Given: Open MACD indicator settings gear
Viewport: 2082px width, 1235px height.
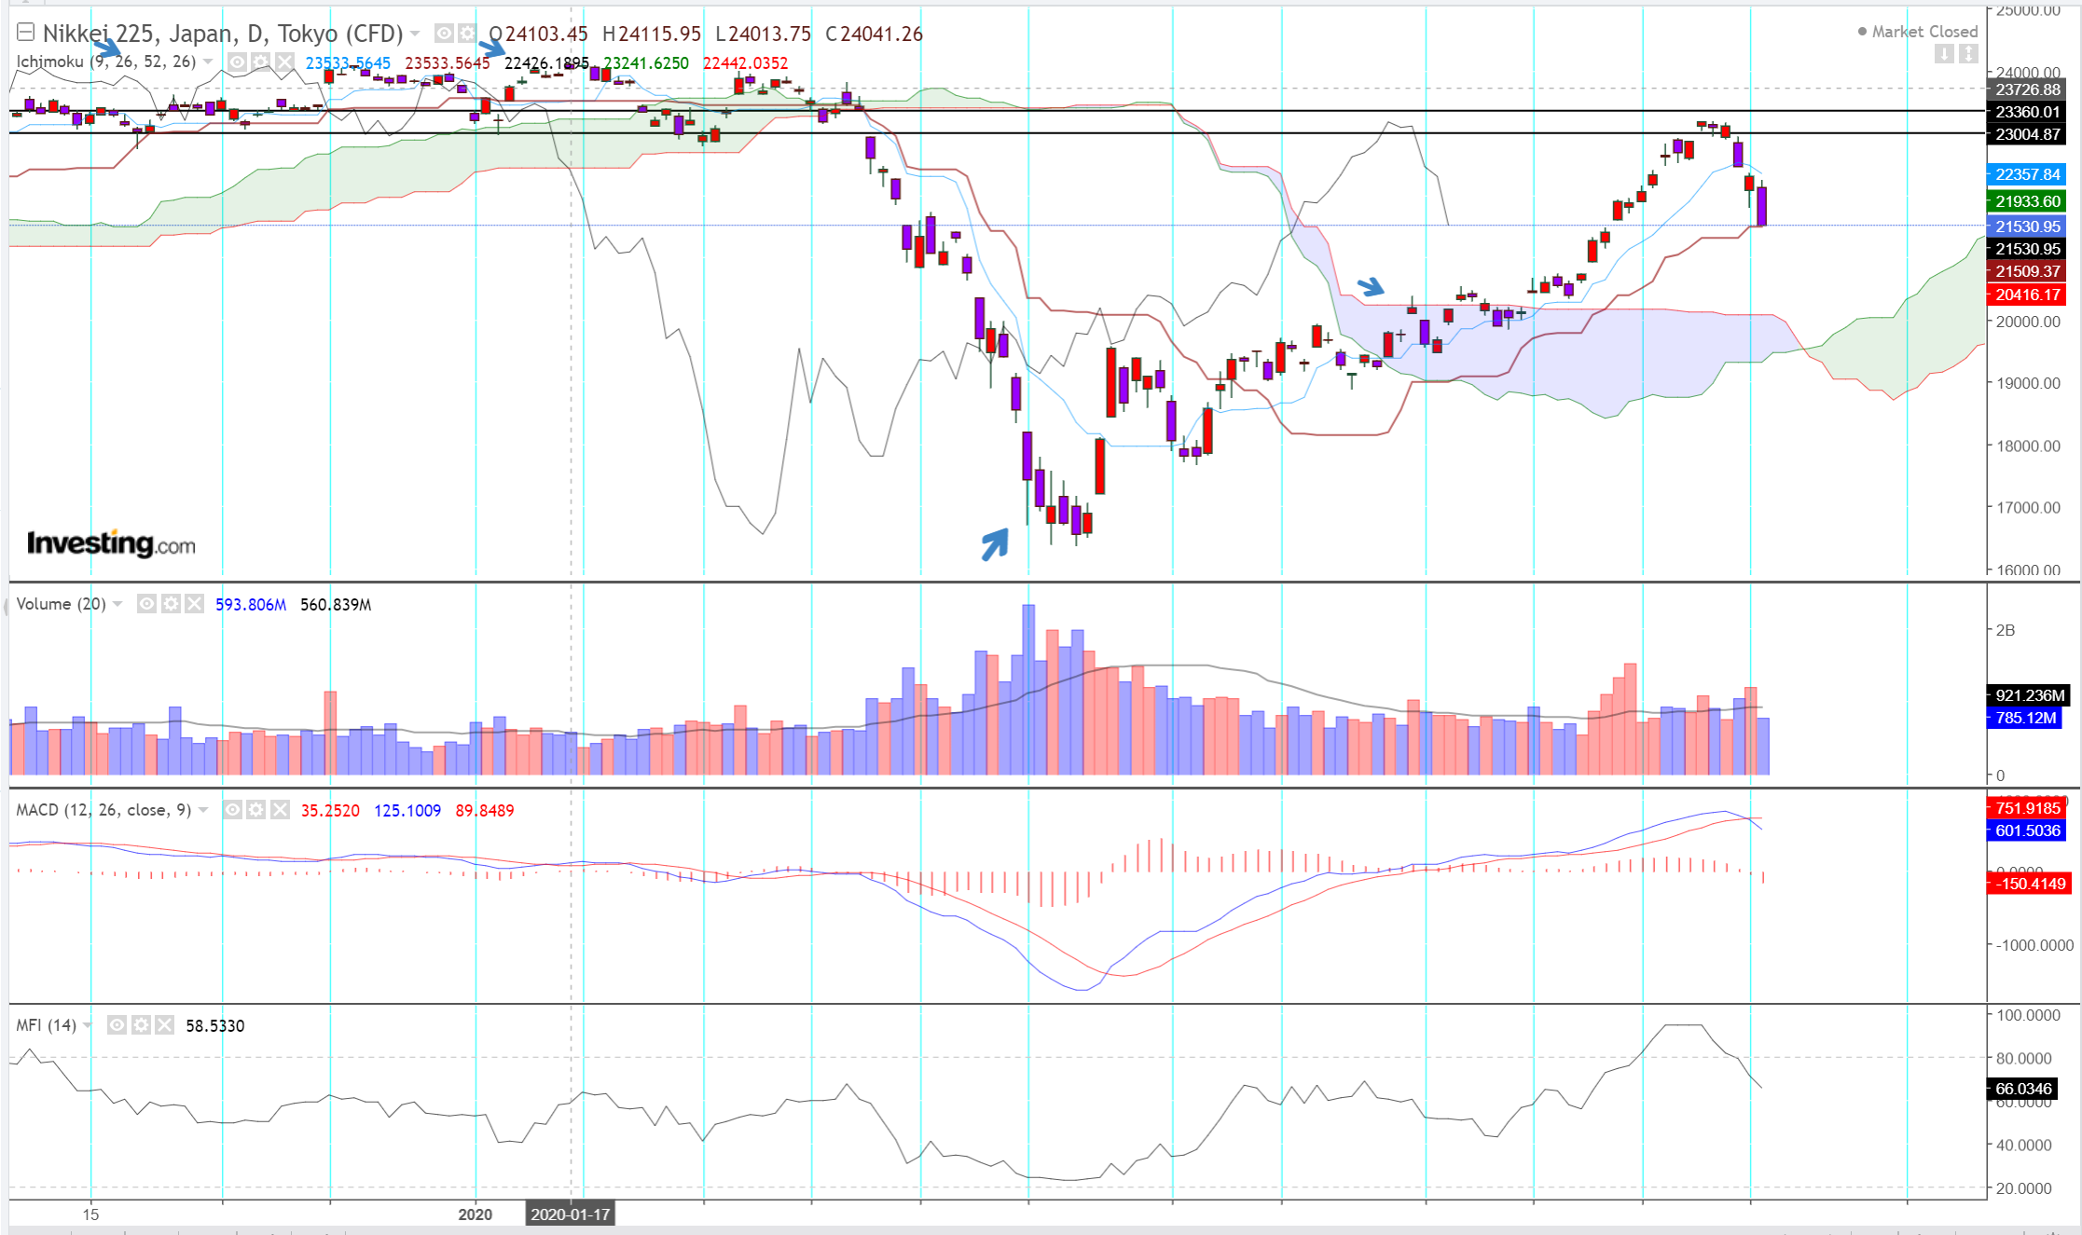Looking at the screenshot, I should pos(256,810).
